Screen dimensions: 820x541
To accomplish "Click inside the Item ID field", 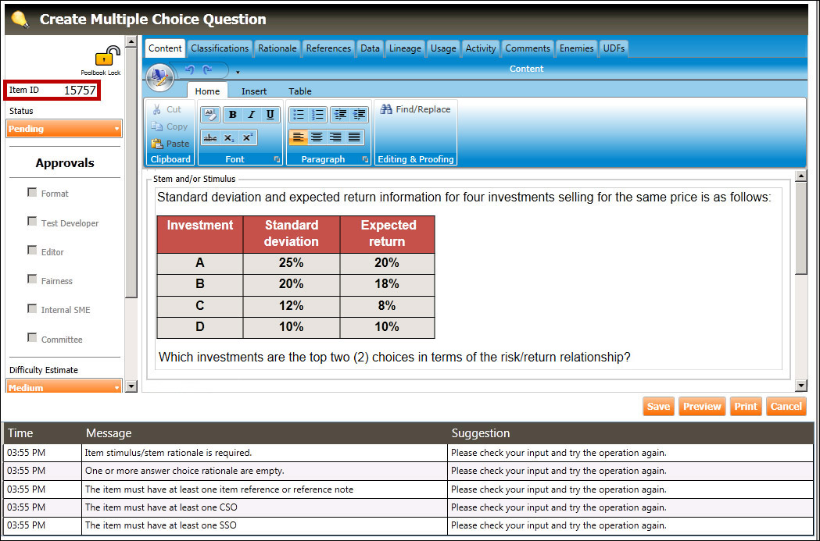I will pyautogui.click(x=78, y=91).
